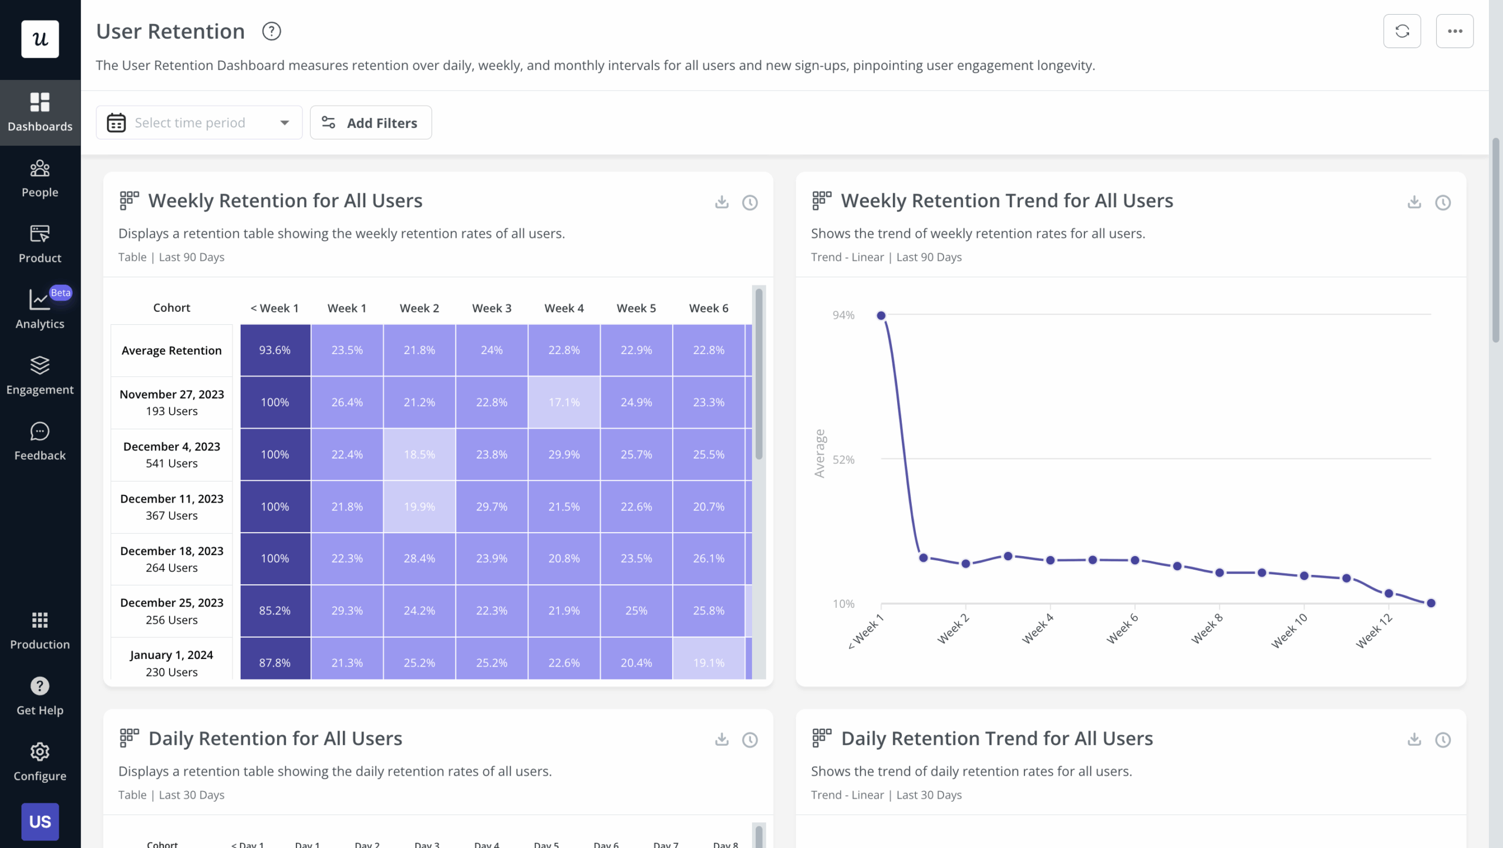1503x848 pixels.
Task: Navigate to Engagement in the sidebar
Action: 39,375
